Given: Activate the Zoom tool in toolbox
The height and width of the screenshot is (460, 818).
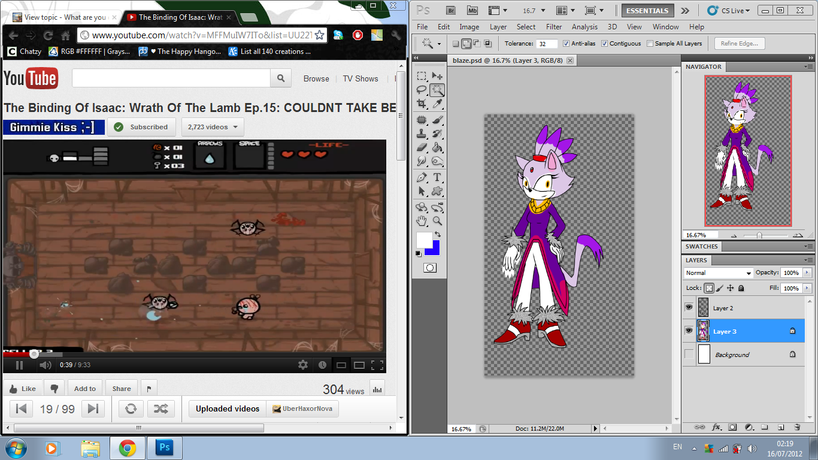Looking at the screenshot, I should (437, 221).
